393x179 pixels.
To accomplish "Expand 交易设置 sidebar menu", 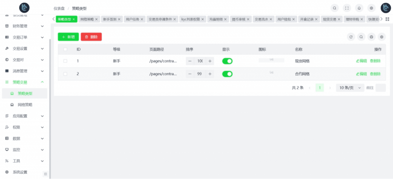I will pos(25,49).
